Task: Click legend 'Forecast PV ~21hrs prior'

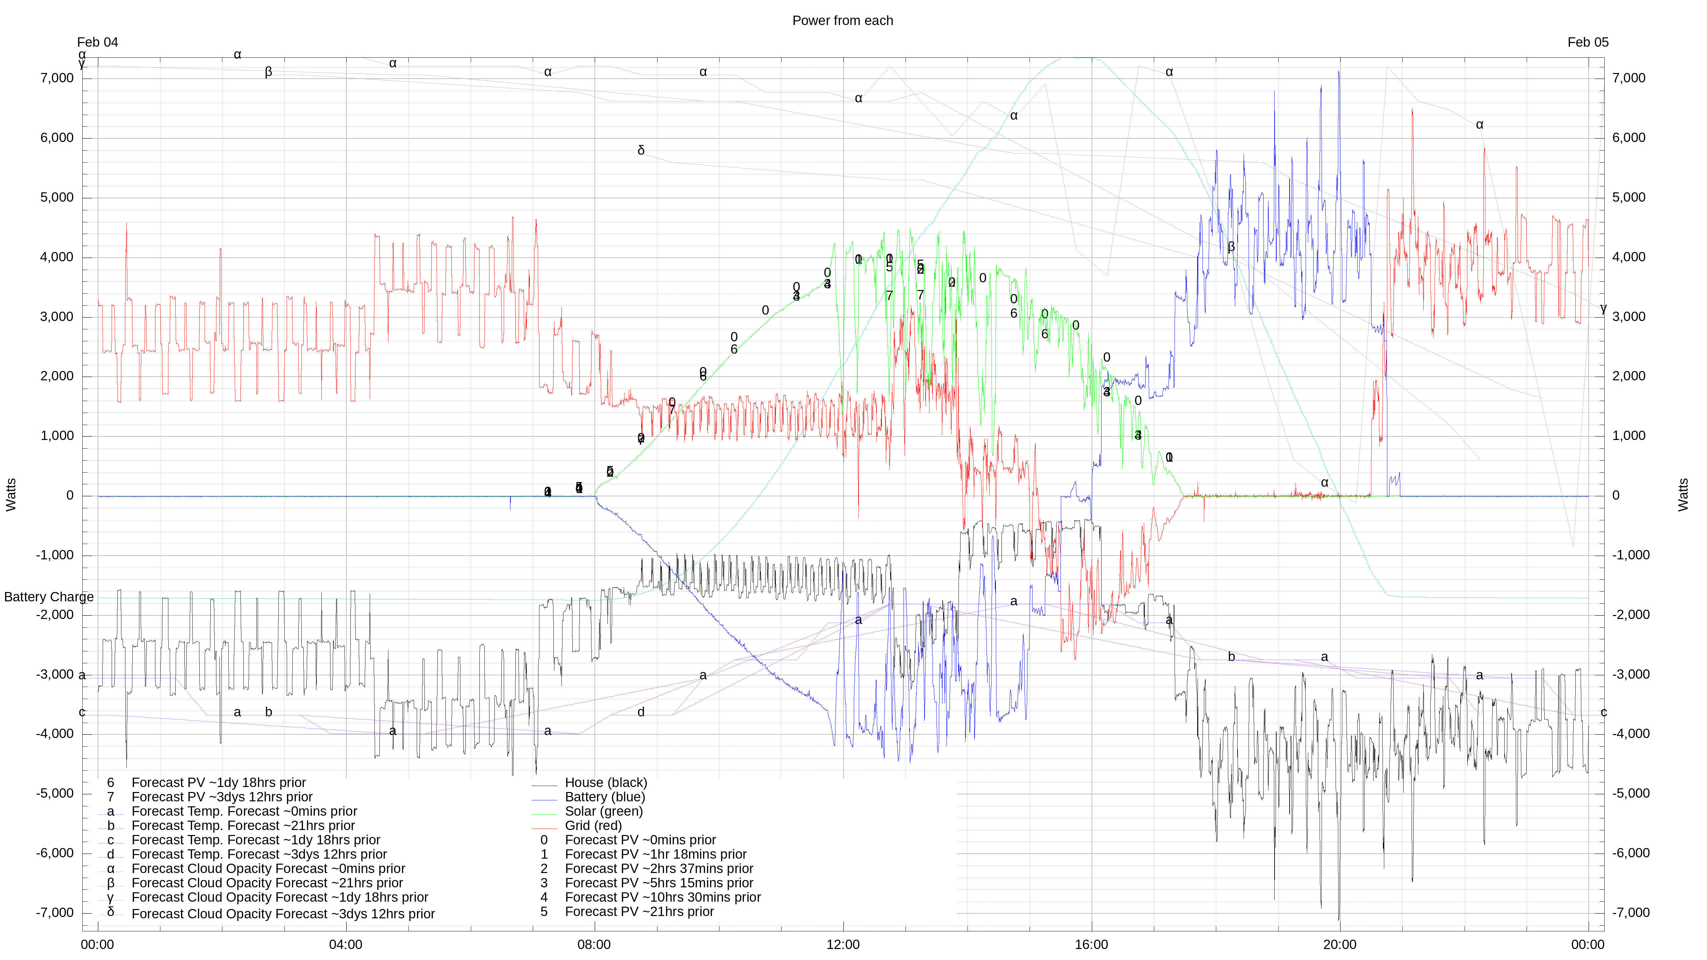Action: pyautogui.click(x=639, y=912)
